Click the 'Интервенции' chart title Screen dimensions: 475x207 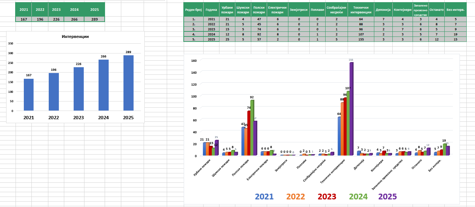75,36
